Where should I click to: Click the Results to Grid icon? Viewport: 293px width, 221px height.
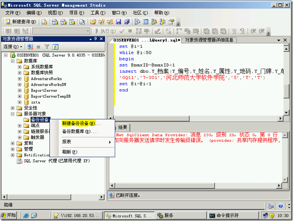pyautogui.click(x=215, y=31)
